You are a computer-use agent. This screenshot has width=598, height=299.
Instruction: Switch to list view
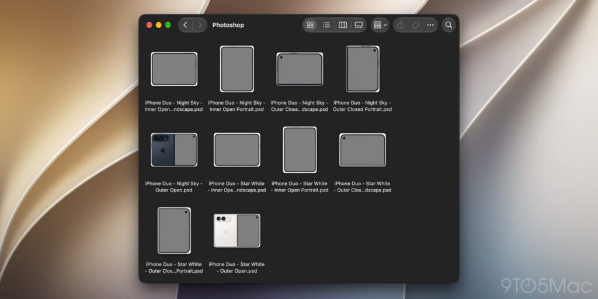326,25
